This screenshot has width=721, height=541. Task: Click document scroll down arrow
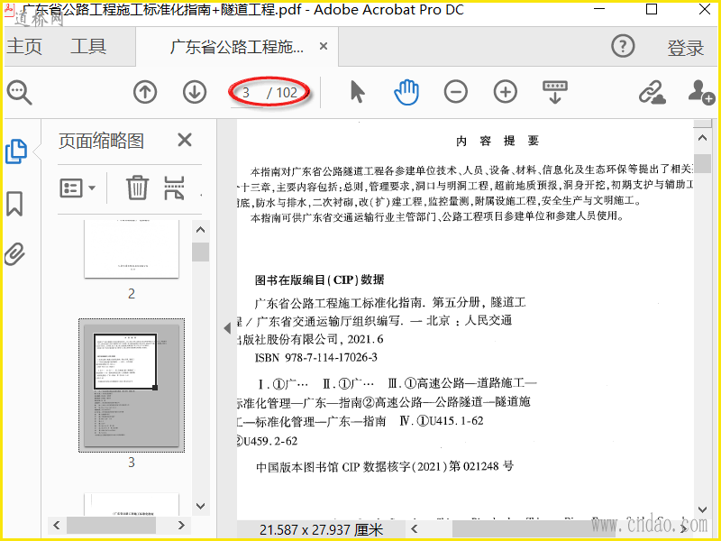703,509
